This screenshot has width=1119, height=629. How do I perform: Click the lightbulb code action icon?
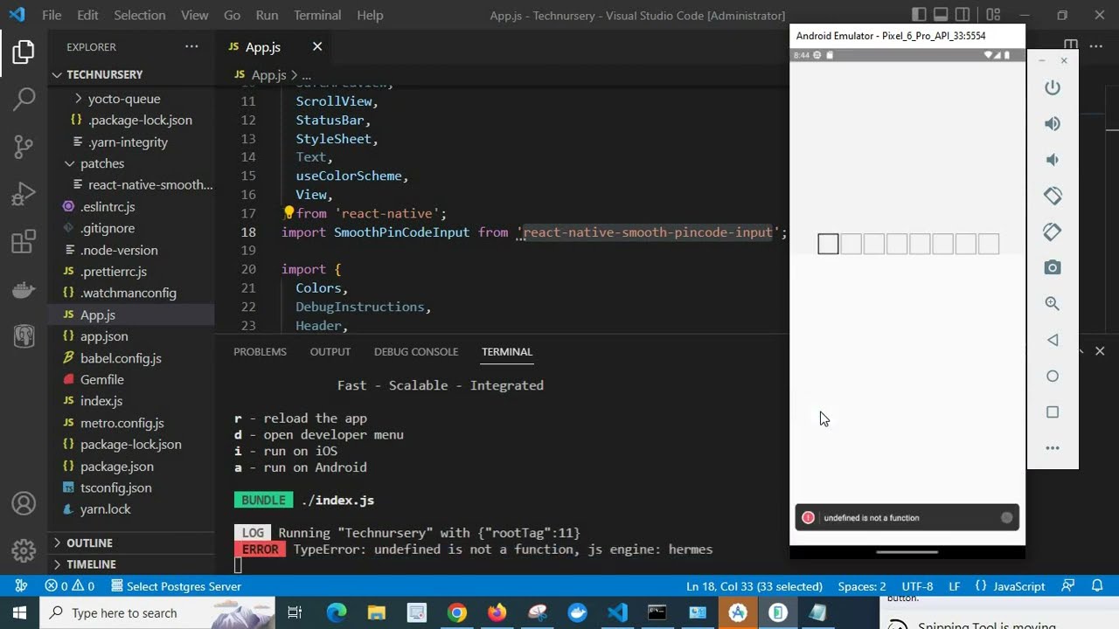coord(288,212)
